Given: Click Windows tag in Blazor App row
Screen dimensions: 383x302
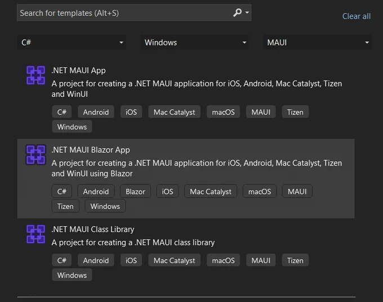Looking at the screenshot, I should 105,206.
